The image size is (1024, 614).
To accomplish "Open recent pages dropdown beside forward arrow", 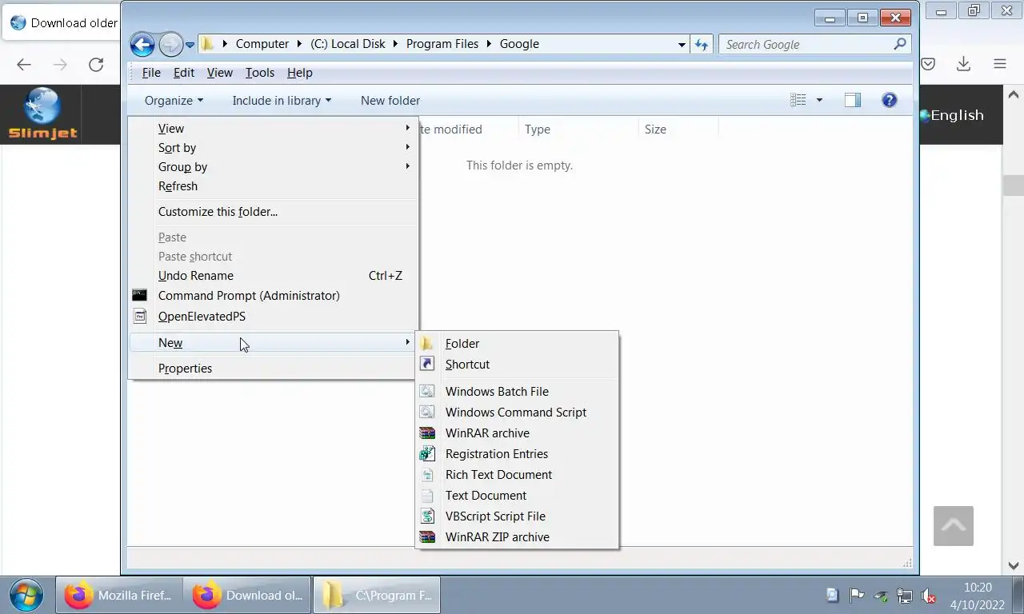I will (190, 46).
